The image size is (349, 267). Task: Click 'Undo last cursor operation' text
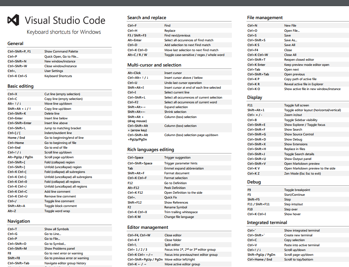pyautogui.click(x=183, y=83)
